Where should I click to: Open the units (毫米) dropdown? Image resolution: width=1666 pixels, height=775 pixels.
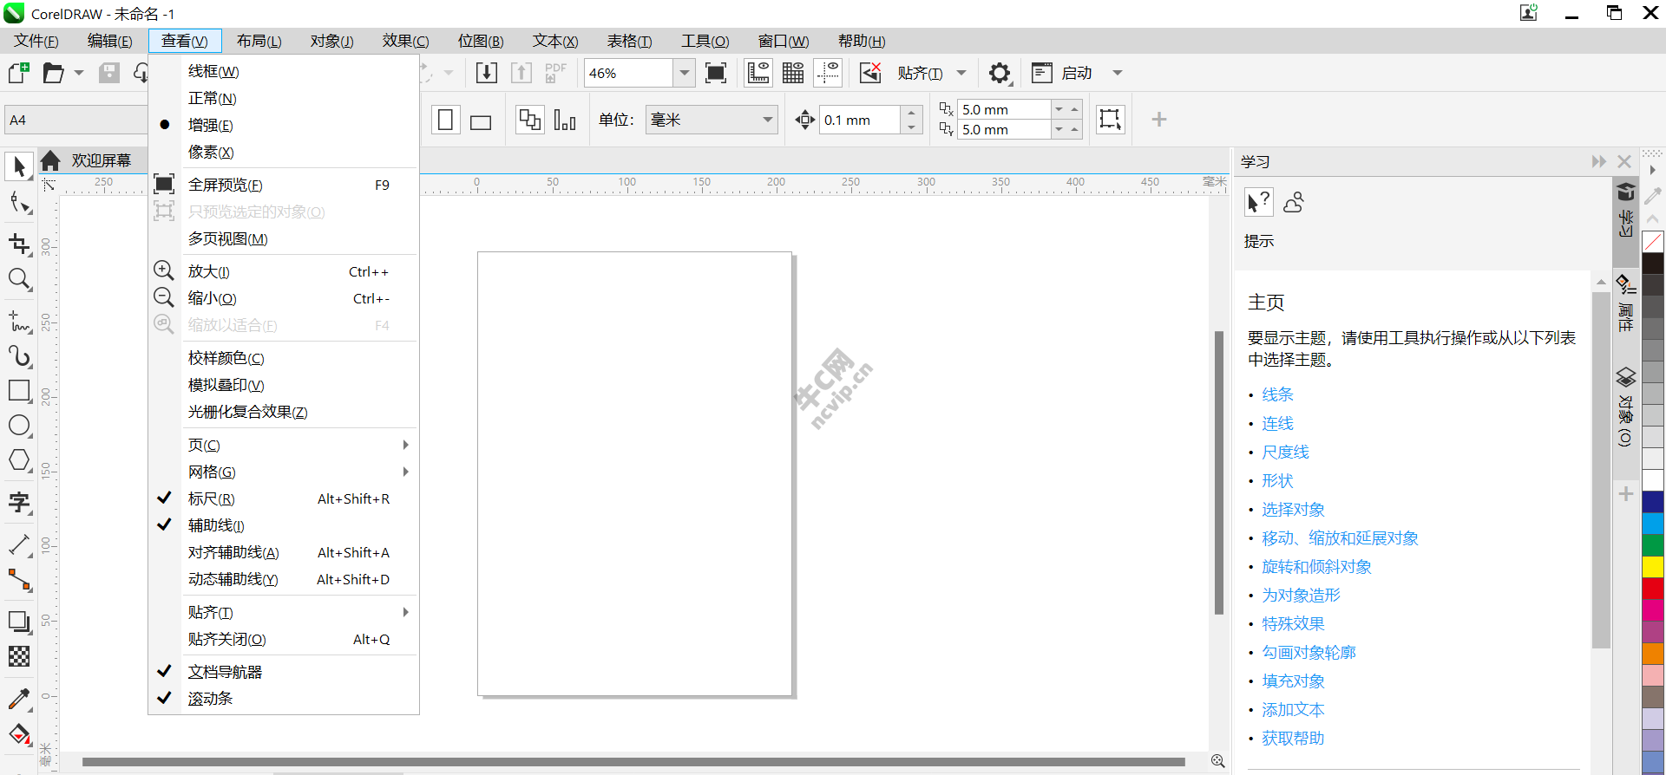point(768,120)
